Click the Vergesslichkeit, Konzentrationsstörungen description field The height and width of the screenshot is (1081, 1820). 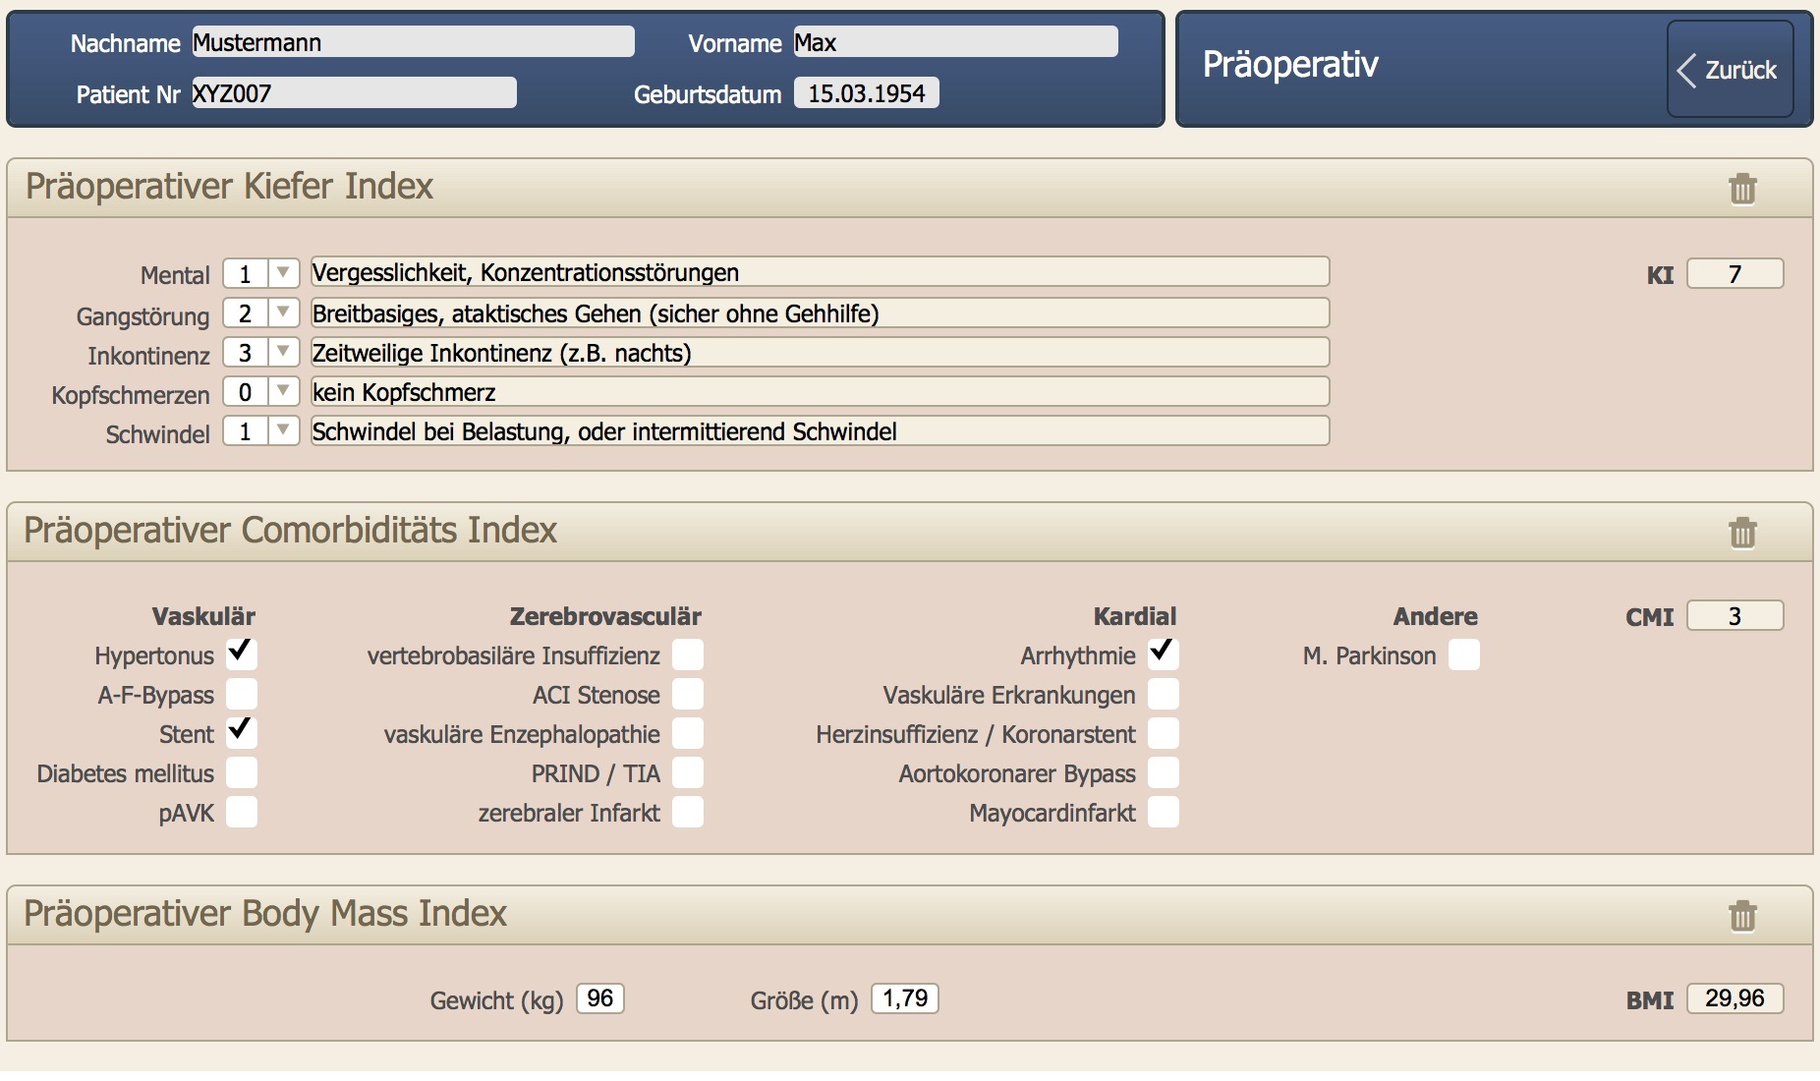coord(820,272)
